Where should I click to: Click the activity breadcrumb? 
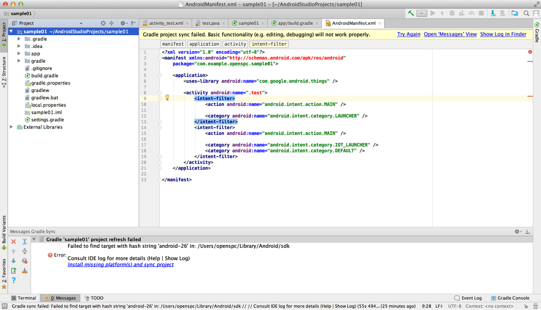235,44
